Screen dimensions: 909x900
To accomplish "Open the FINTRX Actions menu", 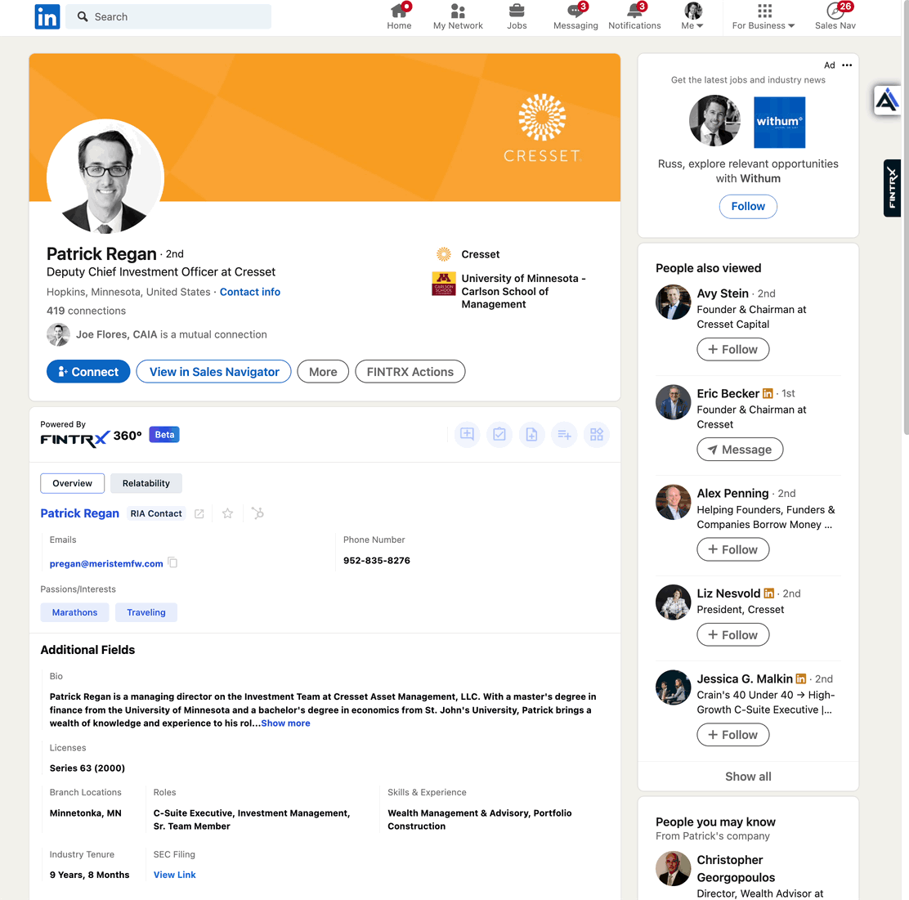I will coord(410,372).
